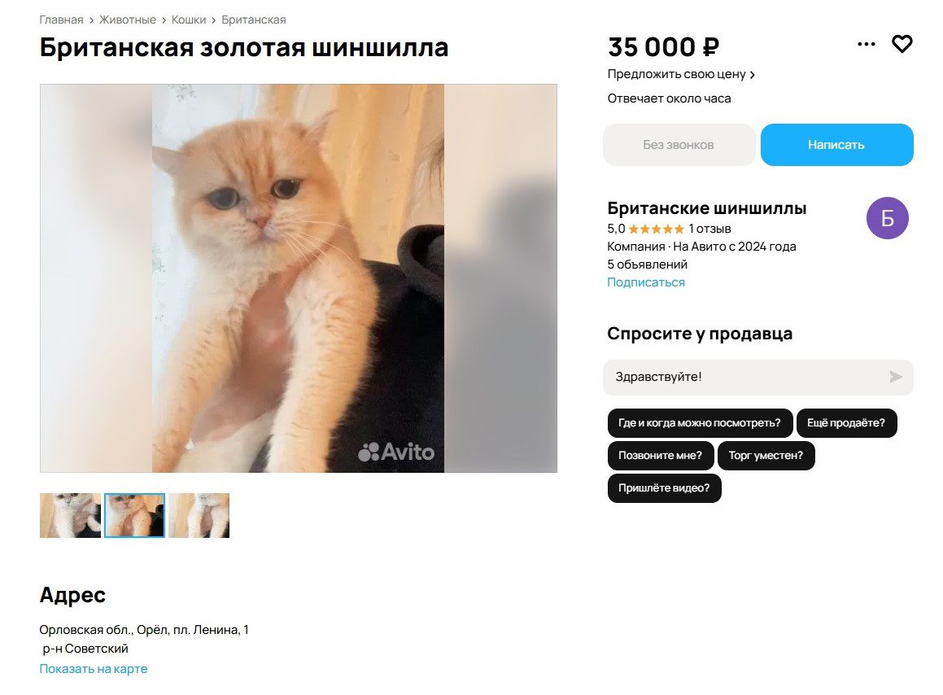Choose 'Ещё продаёте?' quick question

846,423
